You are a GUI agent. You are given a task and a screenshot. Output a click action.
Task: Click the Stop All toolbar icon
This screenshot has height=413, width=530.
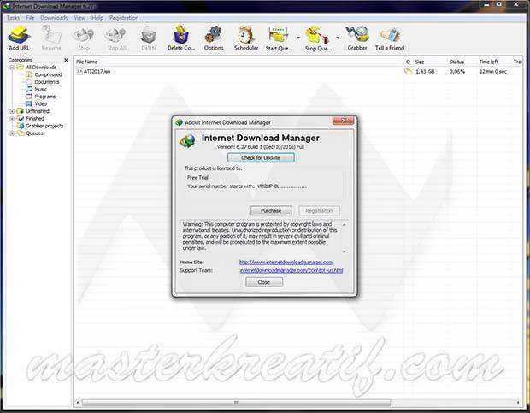[116, 38]
